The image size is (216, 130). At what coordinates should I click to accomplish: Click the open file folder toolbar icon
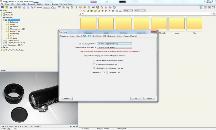pos(7,7)
